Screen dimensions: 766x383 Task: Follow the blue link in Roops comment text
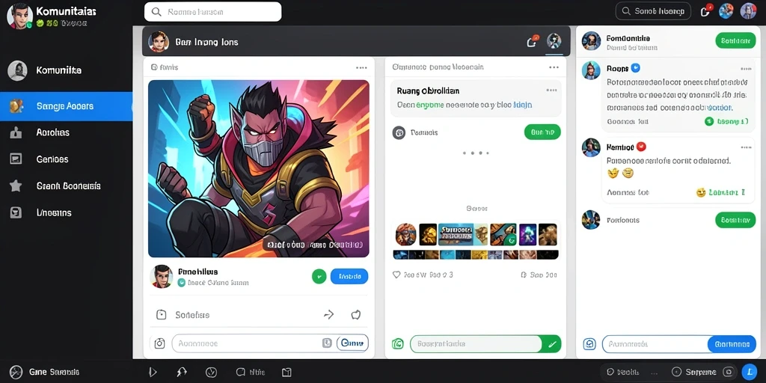click(x=720, y=107)
